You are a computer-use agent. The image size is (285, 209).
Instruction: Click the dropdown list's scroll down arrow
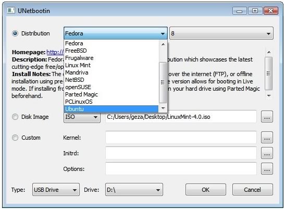[163, 108]
